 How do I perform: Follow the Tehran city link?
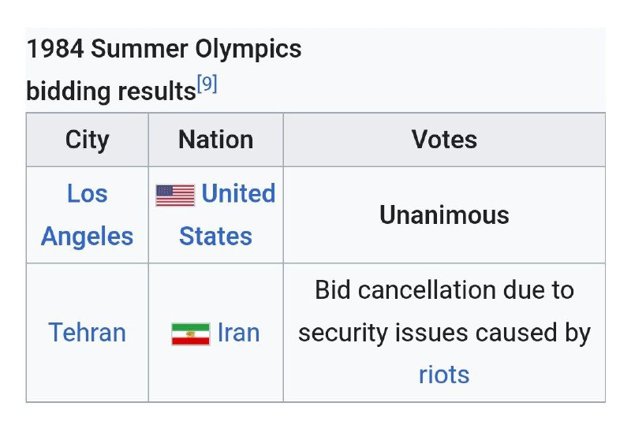pos(87,333)
